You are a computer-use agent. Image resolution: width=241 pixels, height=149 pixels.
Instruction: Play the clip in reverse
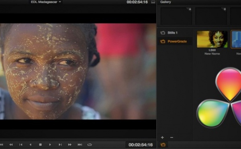tap(31, 145)
